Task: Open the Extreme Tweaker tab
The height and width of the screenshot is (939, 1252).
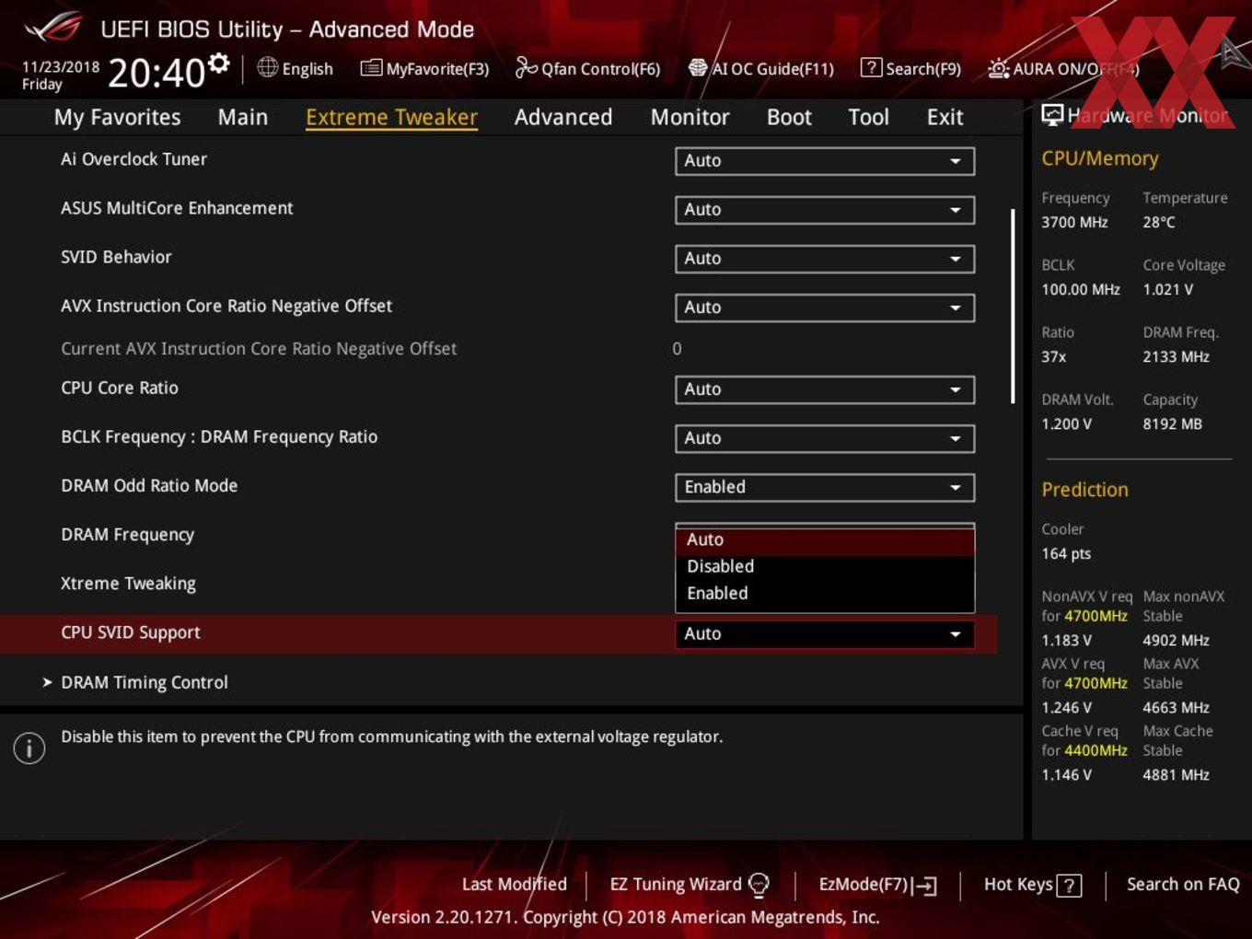Action: [x=391, y=117]
